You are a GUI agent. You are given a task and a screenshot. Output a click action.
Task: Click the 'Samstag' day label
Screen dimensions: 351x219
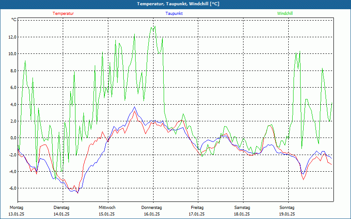click(x=242, y=208)
